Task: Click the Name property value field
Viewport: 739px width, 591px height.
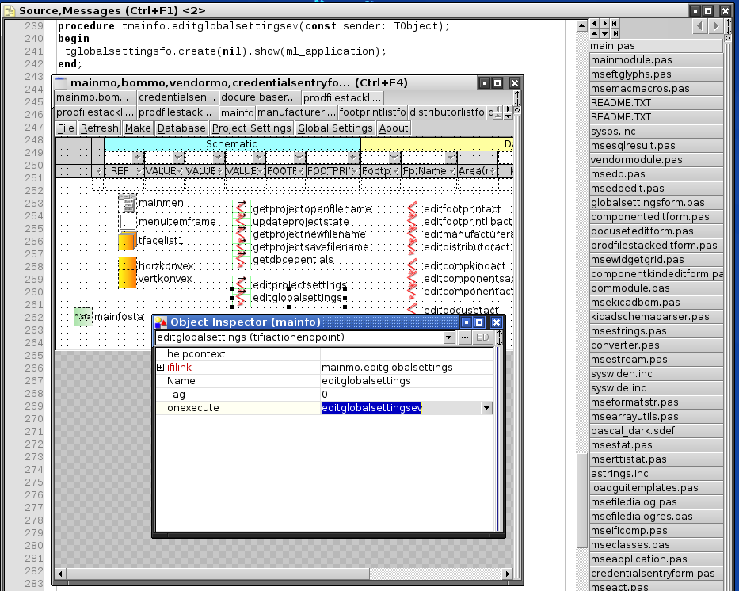Action: tap(404, 381)
